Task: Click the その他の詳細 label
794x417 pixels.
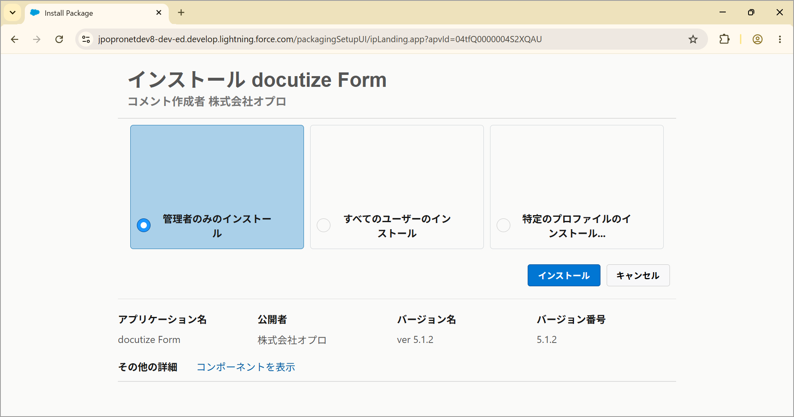Action: [148, 367]
